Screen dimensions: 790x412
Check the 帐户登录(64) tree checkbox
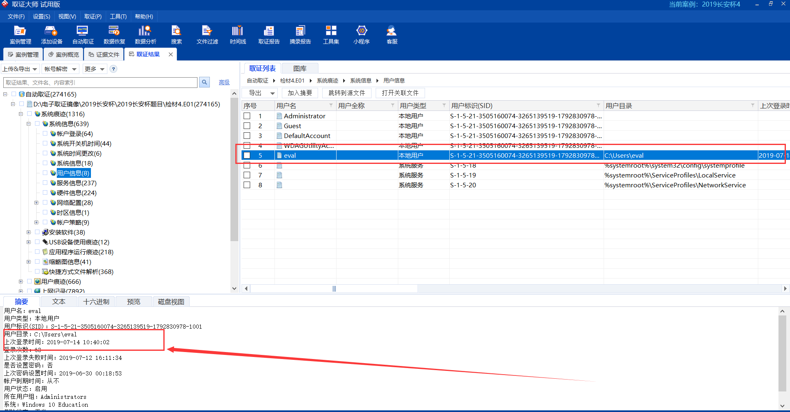tap(45, 133)
